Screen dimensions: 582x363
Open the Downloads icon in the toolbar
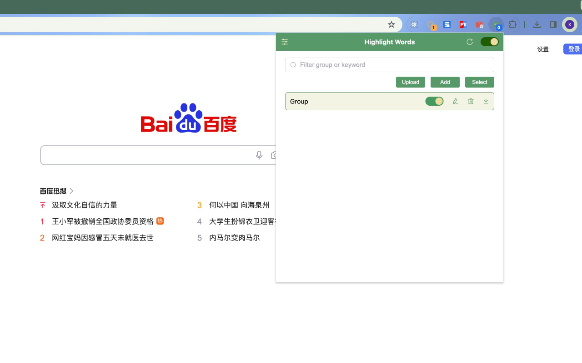(x=537, y=25)
